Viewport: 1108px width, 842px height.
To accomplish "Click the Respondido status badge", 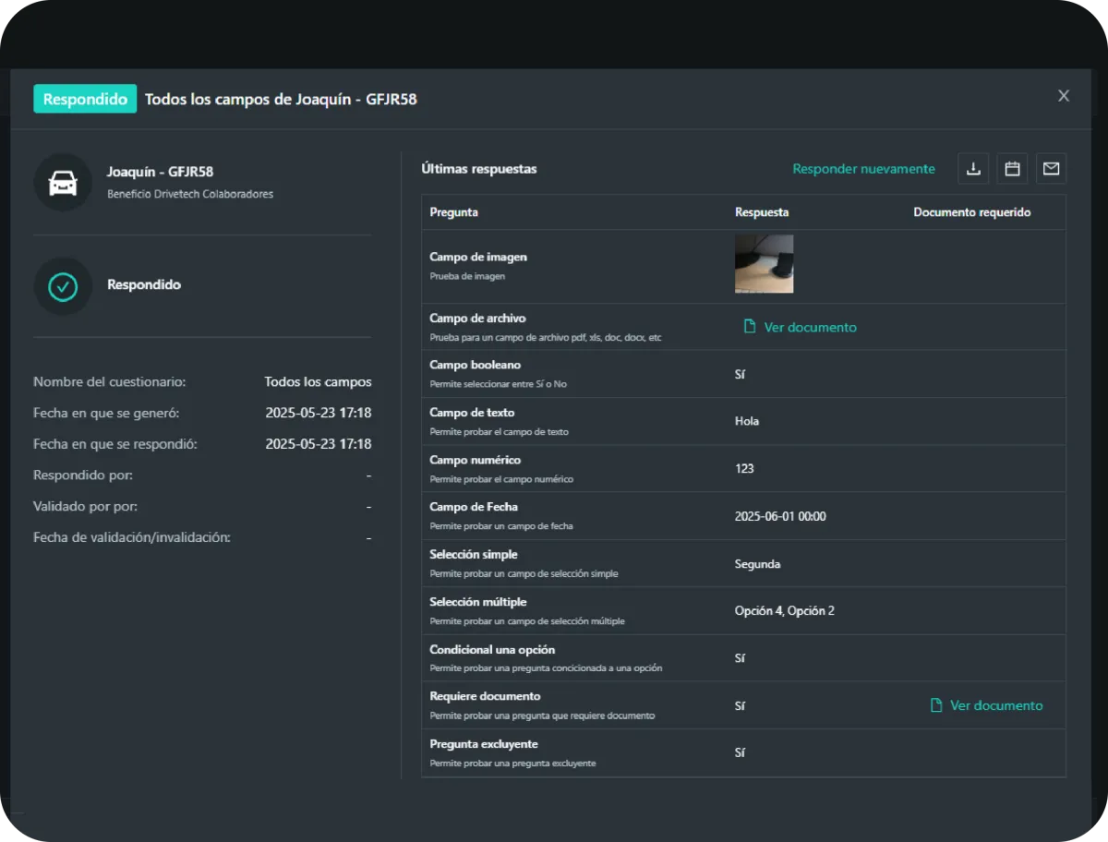I will (85, 99).
